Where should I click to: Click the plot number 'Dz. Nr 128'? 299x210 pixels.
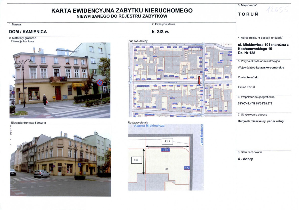[247, 53]
